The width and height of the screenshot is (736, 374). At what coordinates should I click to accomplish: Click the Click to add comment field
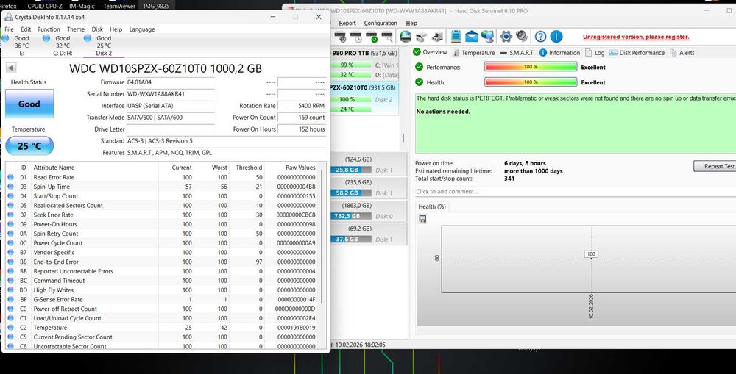575,191
